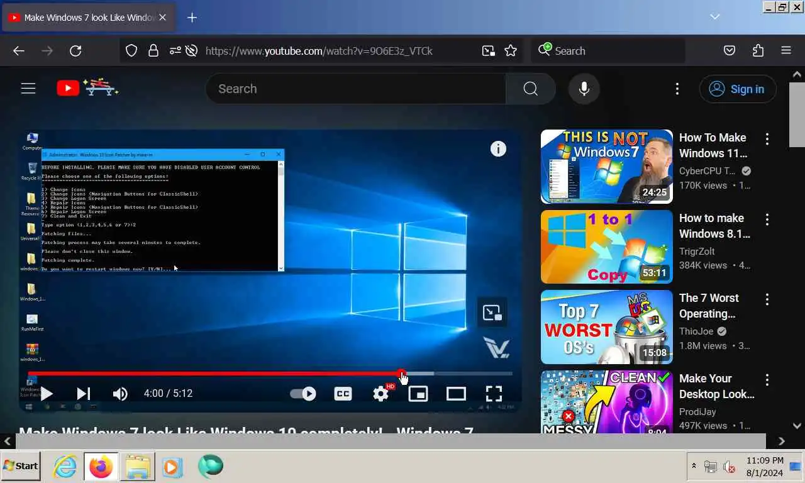Open 'How to make Windows 8.1...' title
Screen dimensions: 805x483
[x=714, y=226]
